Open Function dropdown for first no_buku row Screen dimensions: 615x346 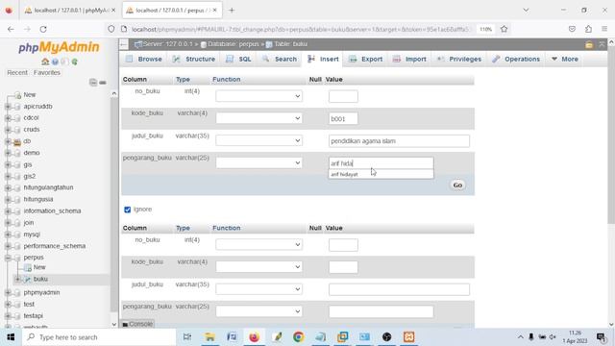(258, 96)
